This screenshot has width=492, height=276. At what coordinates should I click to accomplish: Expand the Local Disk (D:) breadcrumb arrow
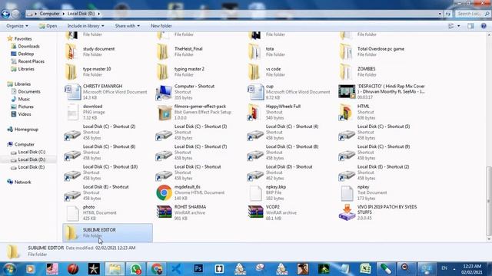[98, 14]
